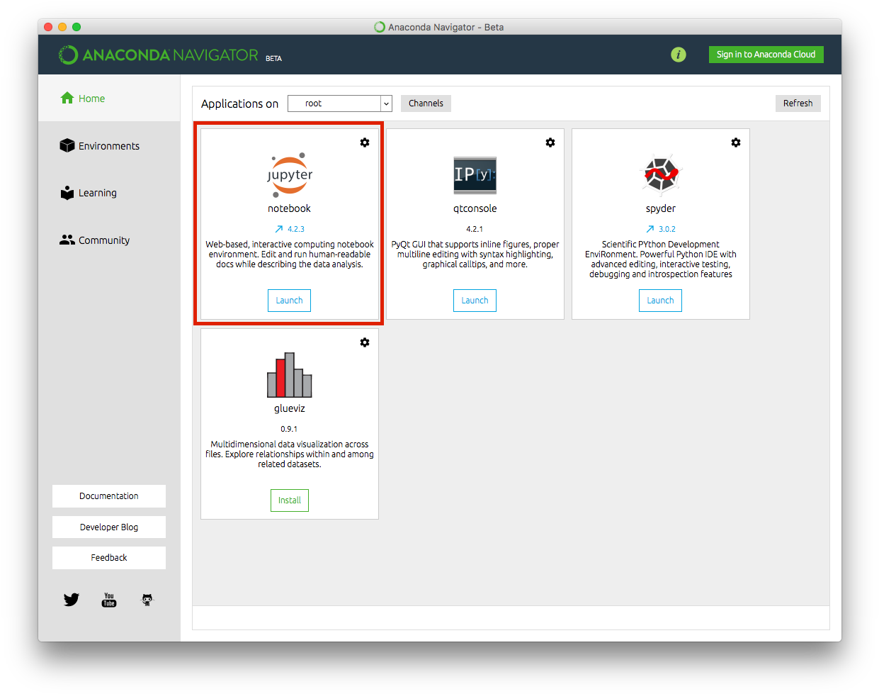
Task: Refresh the applications list
Action: point(798,103)
